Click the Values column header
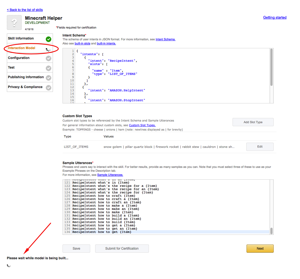Screen dimensions: 300x279 click(109, 136)
